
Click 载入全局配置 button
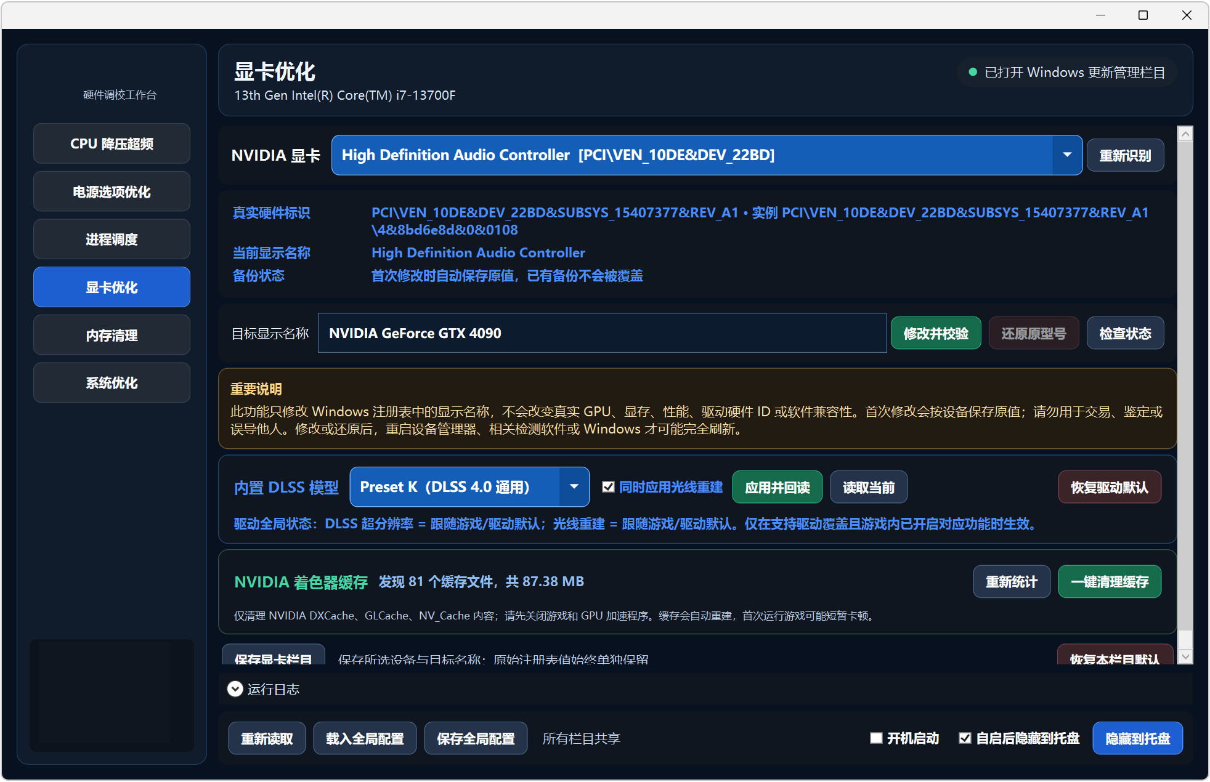(365, 738)
